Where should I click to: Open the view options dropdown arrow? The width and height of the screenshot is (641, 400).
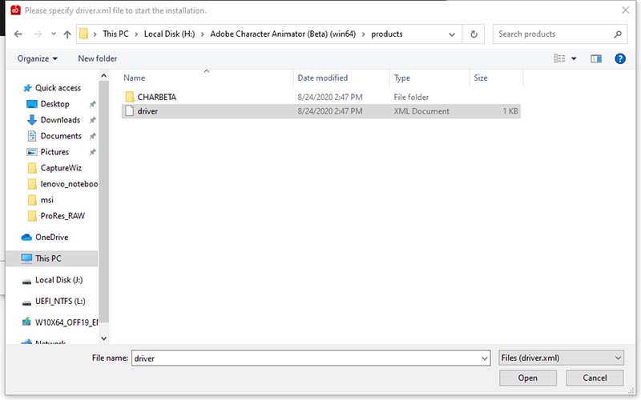pyautogui.click(x=574, y=58)
